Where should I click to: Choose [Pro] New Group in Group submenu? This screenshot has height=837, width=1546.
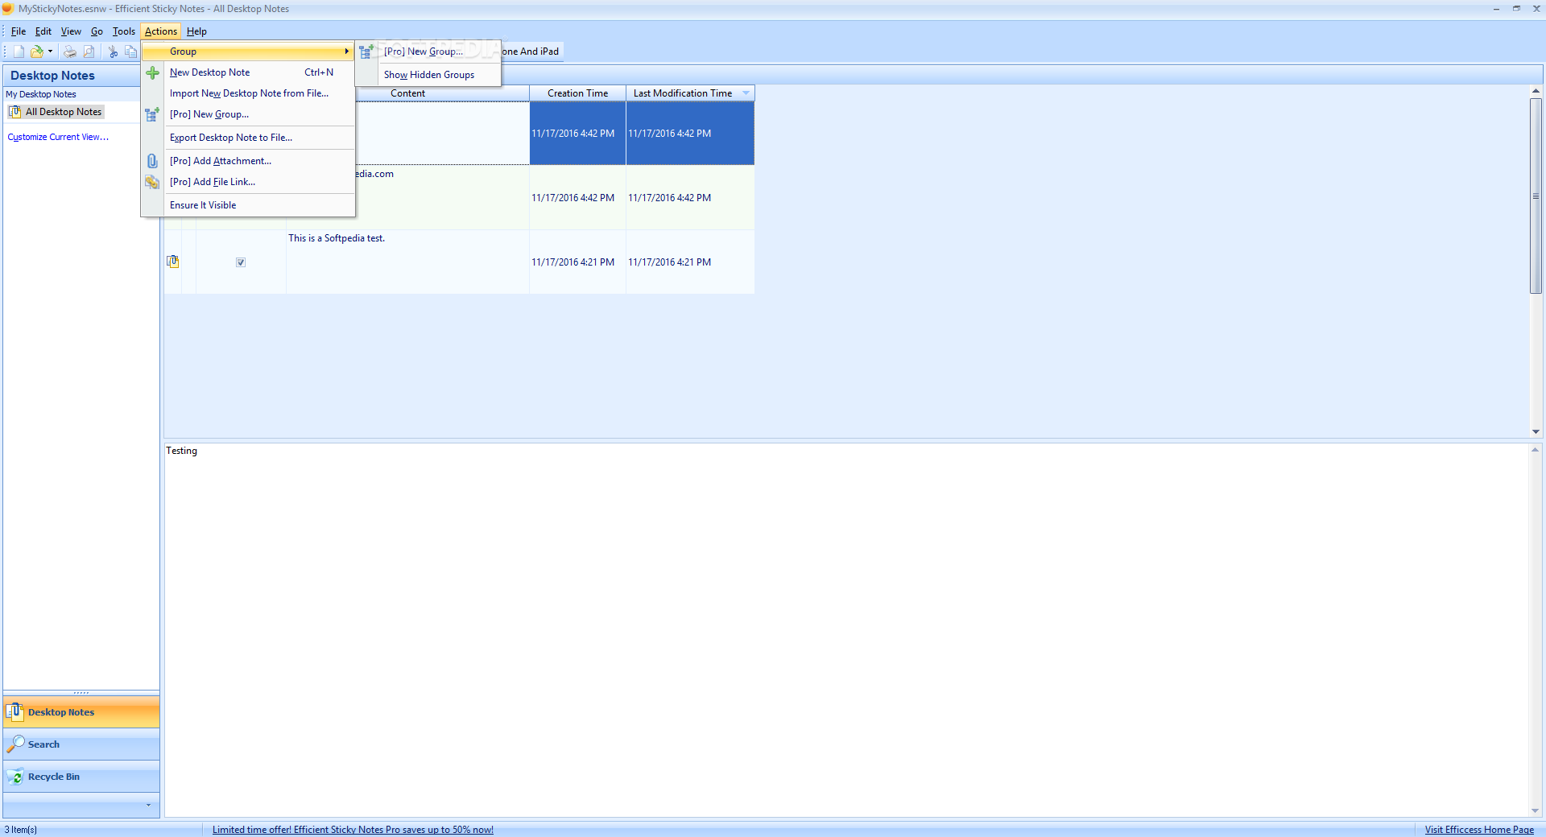click(x=428, y=52)
